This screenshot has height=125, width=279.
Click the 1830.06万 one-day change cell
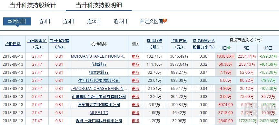(x=225, y=56)
